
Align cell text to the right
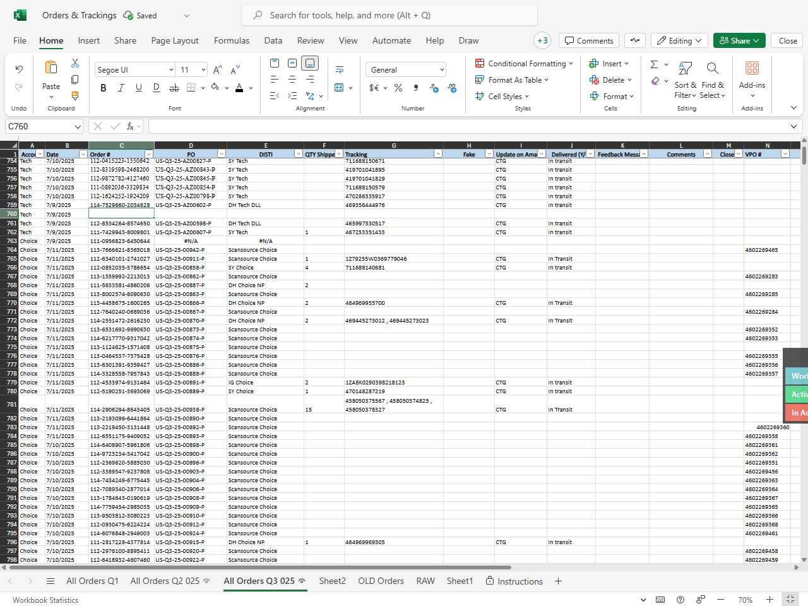pos(310,80)
